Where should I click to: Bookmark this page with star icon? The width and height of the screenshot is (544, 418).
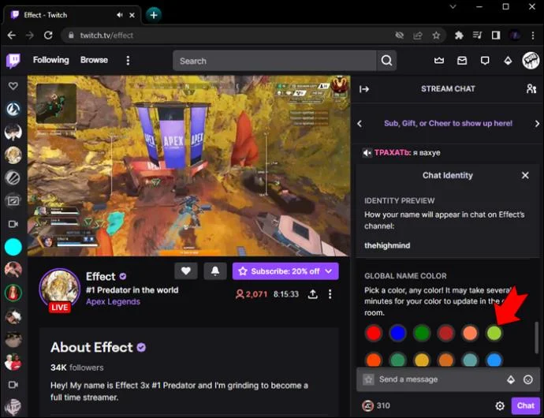tap(436, 35)
